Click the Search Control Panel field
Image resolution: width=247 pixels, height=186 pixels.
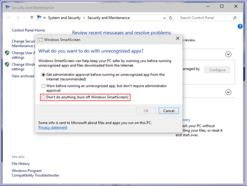point(208,18)
